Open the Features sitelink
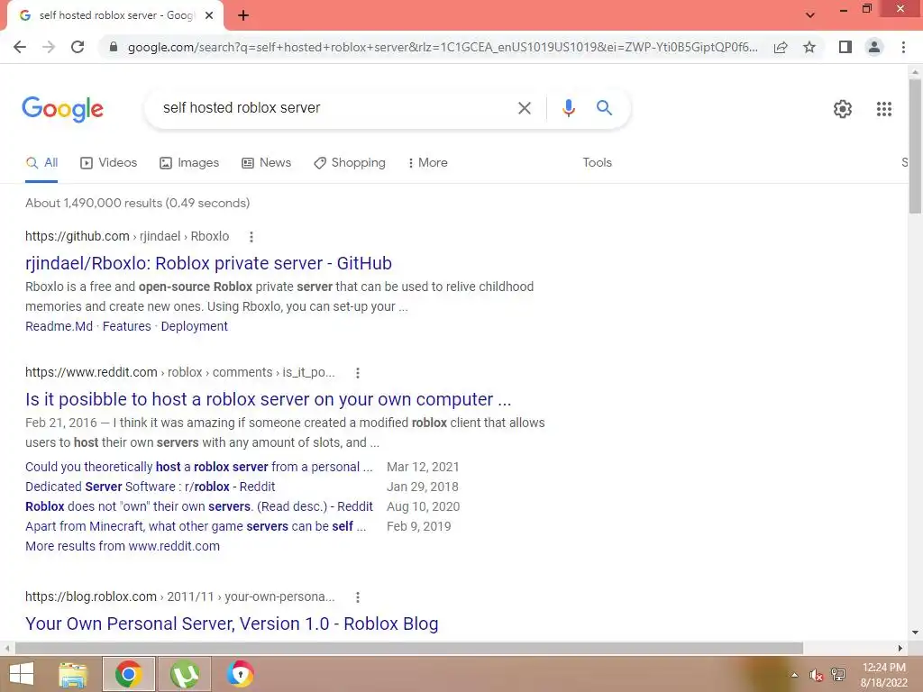Image resolution: width=923 pixels, height=692 pixels. pos(126,326)
